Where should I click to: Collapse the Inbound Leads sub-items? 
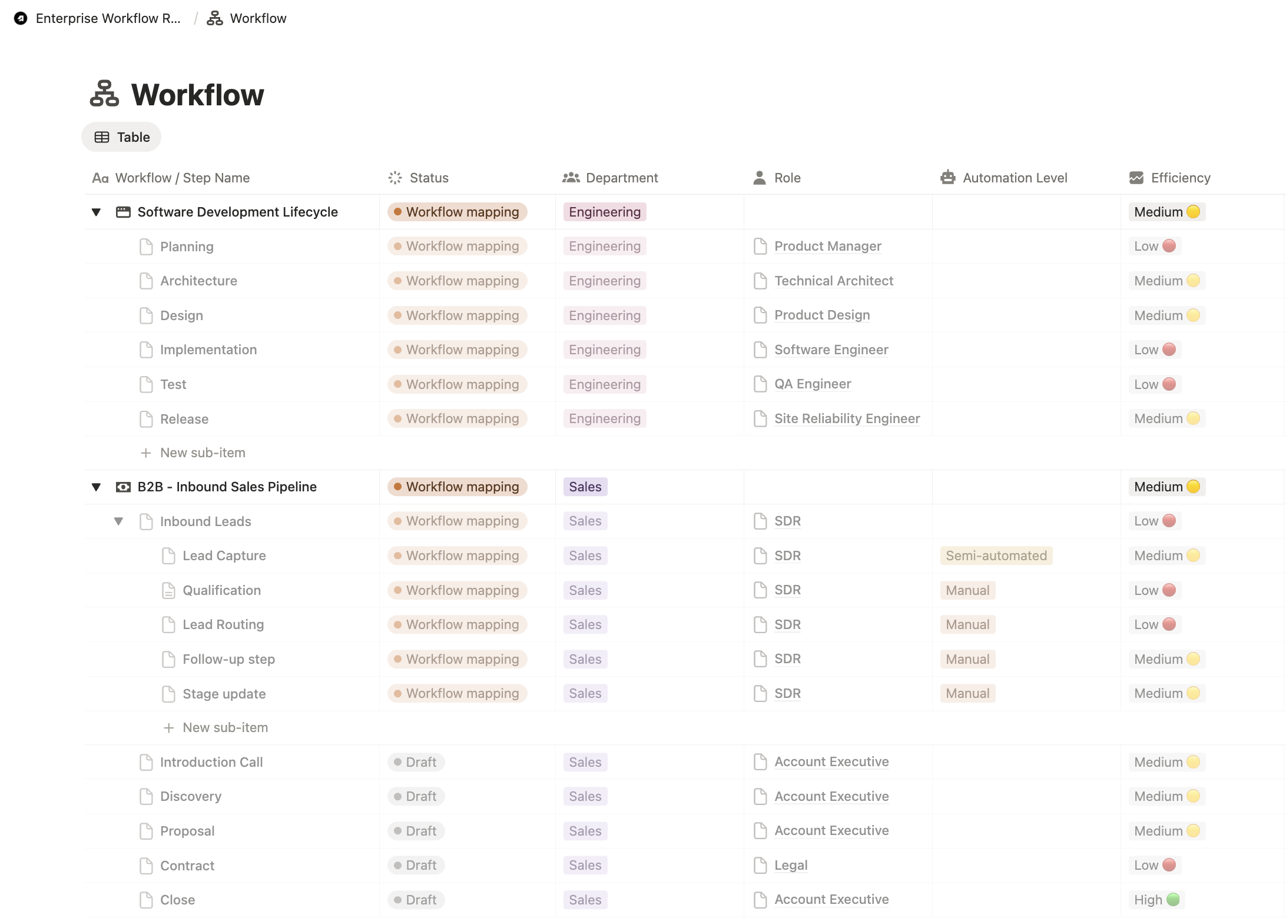(x=119, y=521)
